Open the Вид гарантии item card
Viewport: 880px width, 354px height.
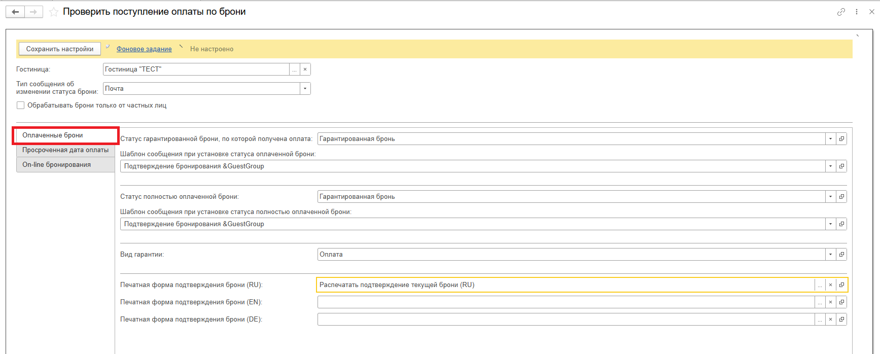[x=841, y=255]
